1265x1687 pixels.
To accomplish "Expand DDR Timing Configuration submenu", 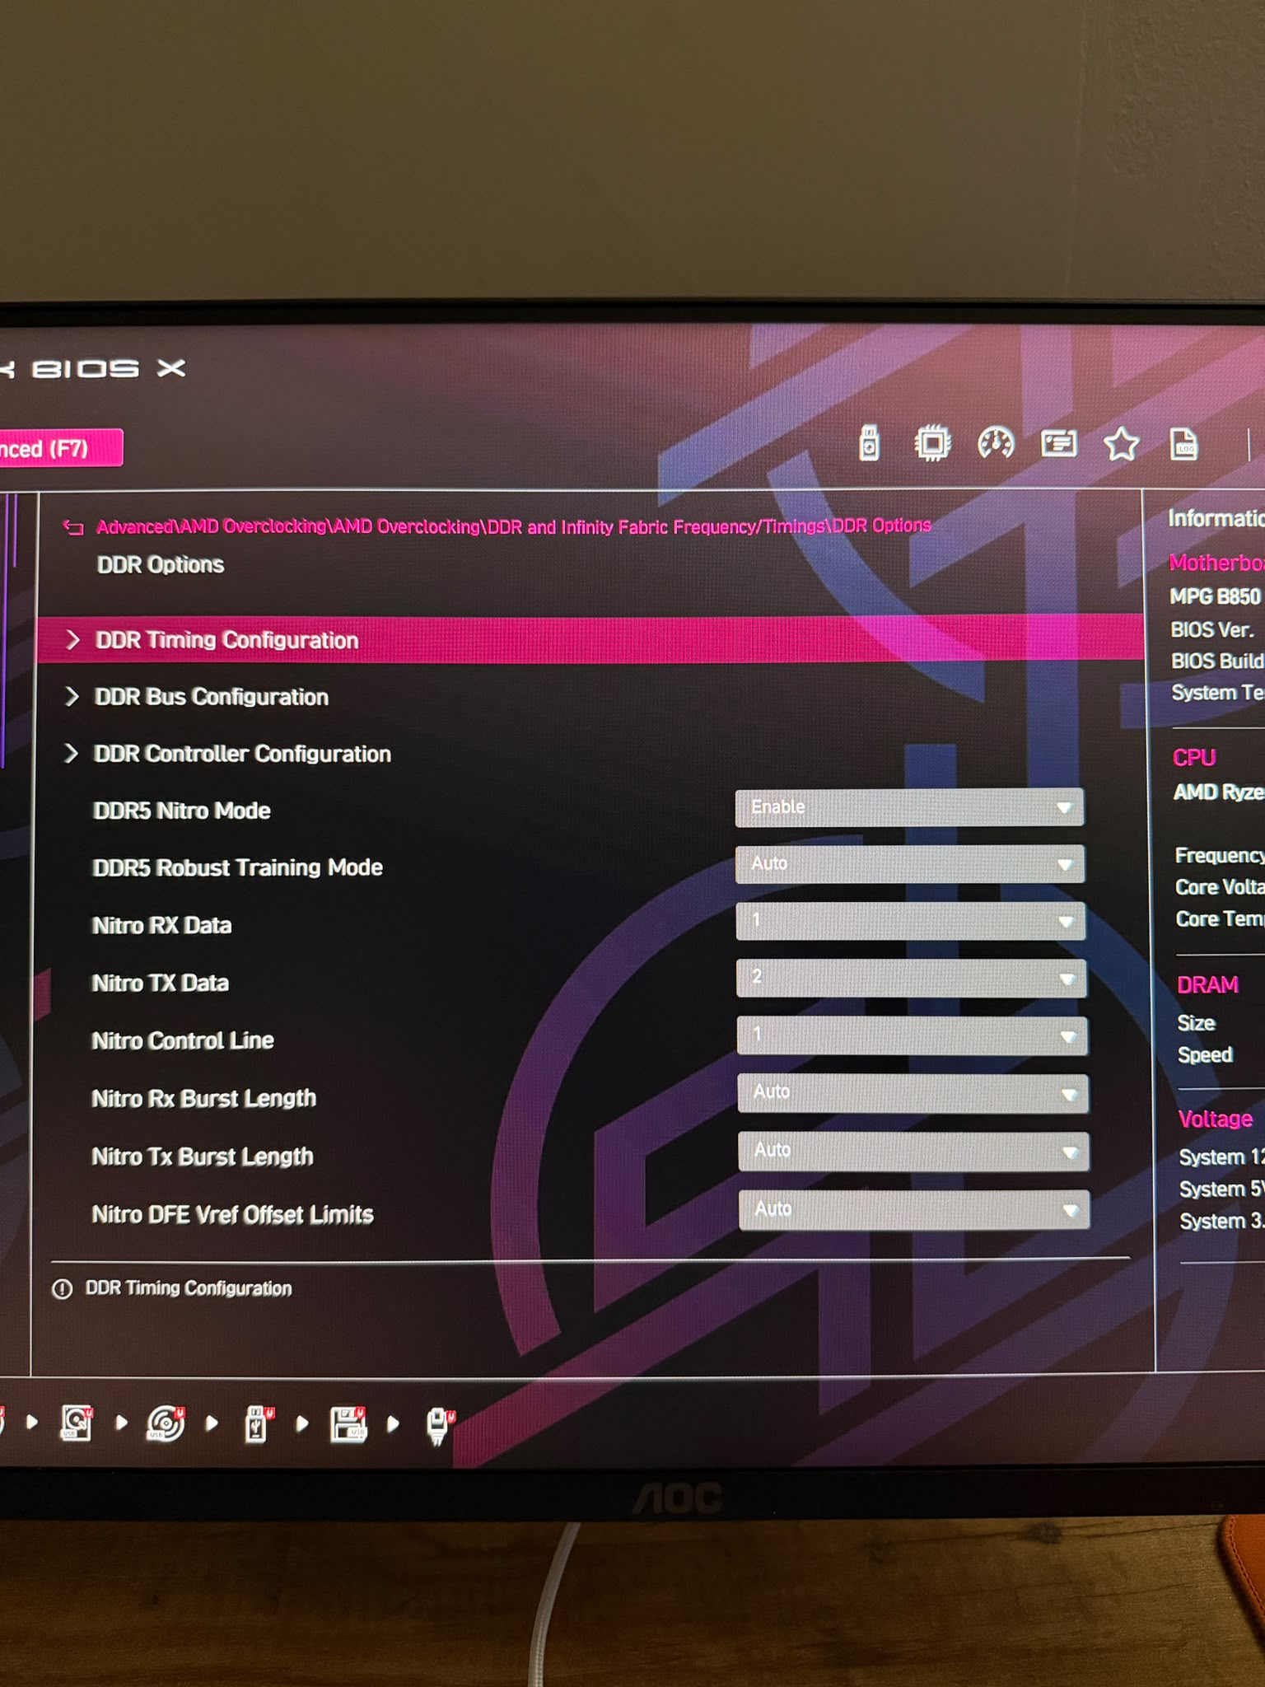I will click(x=590, y=640).
